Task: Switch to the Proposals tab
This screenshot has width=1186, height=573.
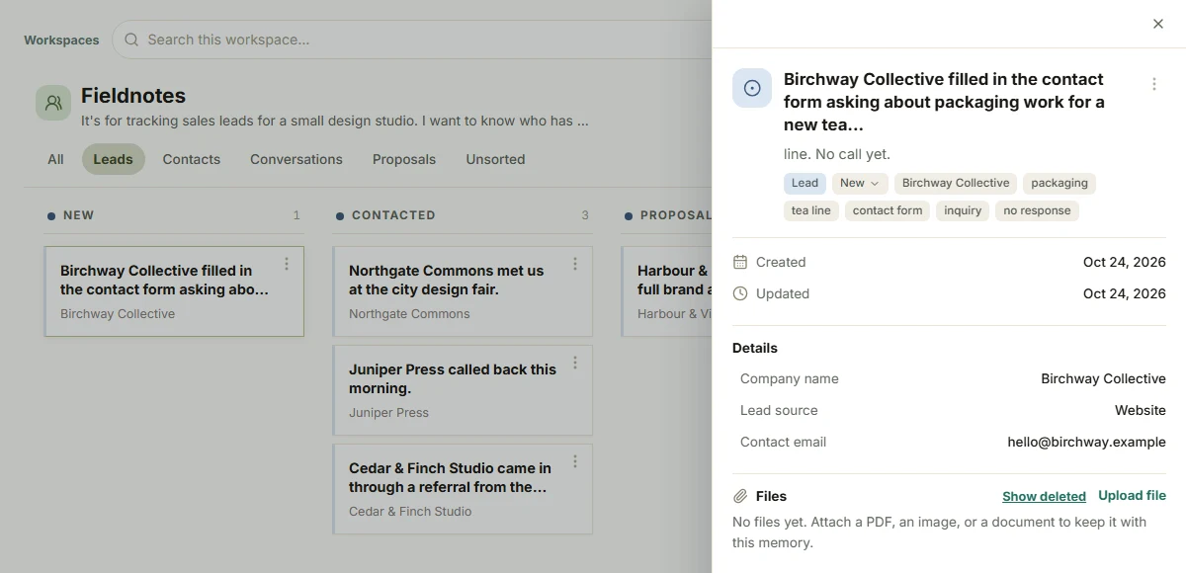Action: point(404,159)
